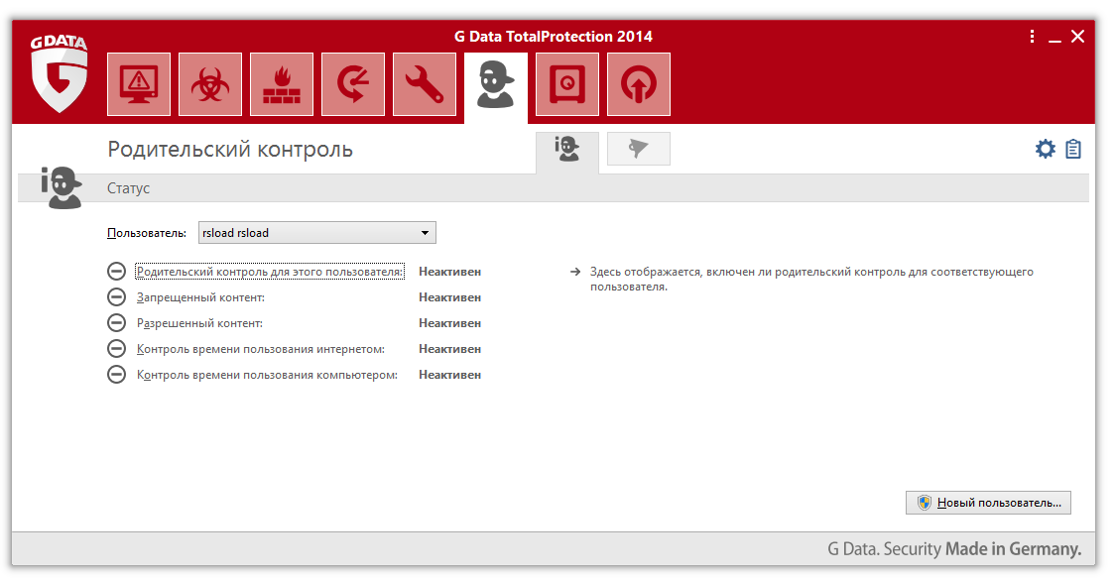
Task: Click the G DATA shield logo
Action: pyautogui.click(x=59, y=74)
